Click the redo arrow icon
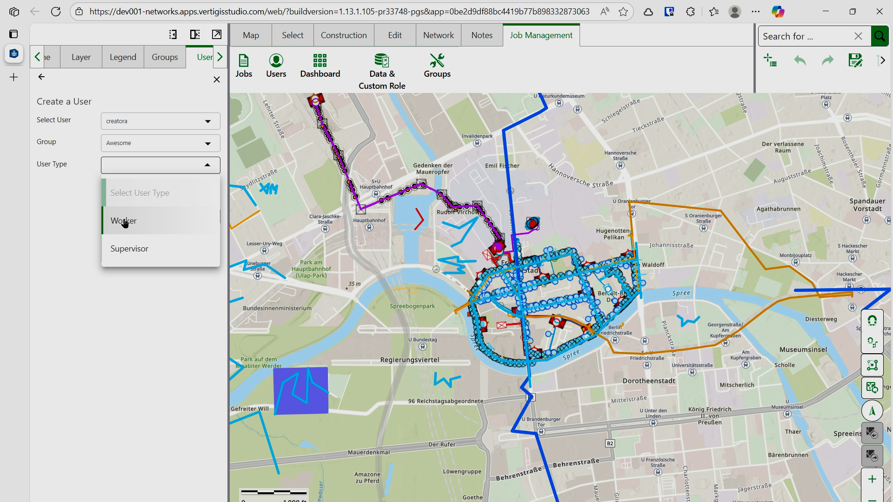The height and width of the screenshot is (502, 893). tap(827, 60)
